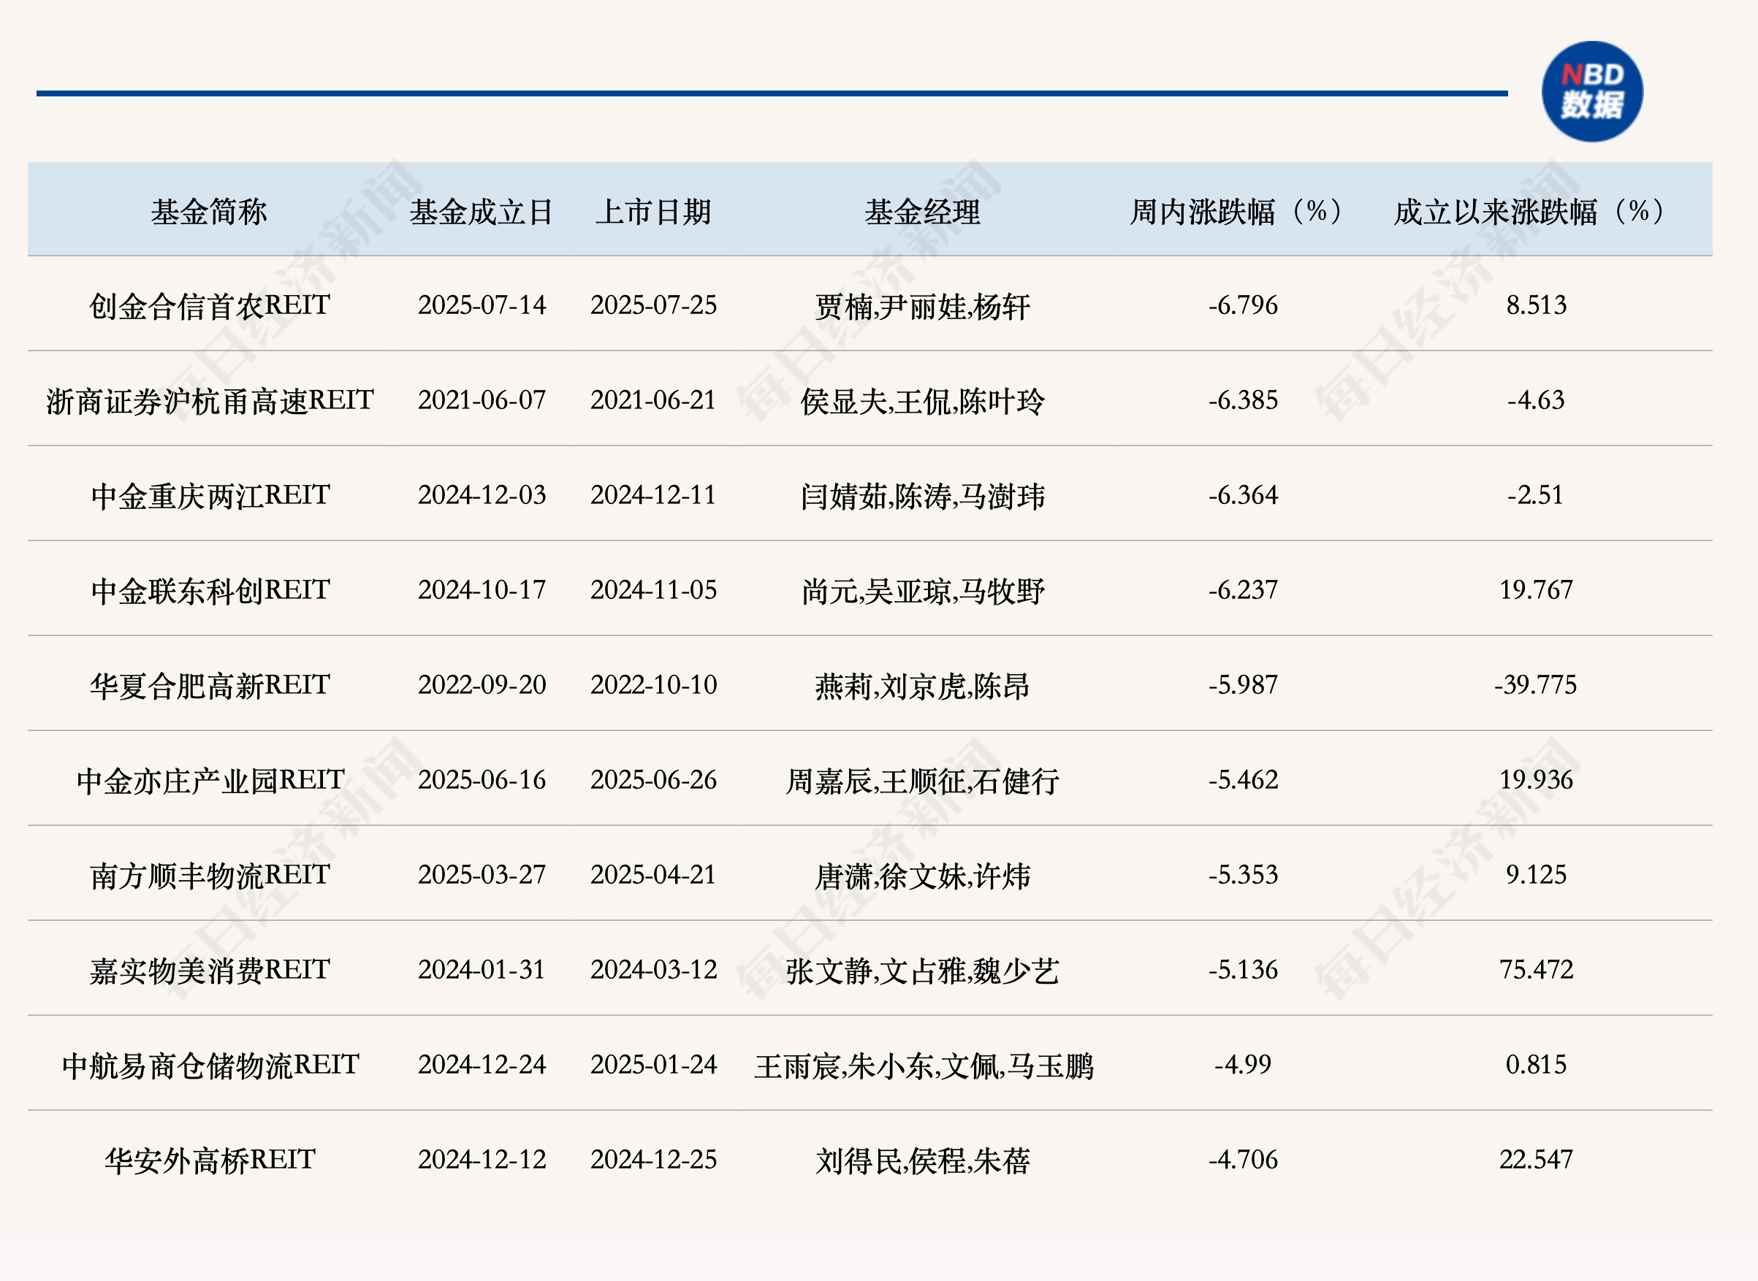Click weekly change value -6.364
The height and width of the screenshot is (1281, 1758).
[1243, 495]
